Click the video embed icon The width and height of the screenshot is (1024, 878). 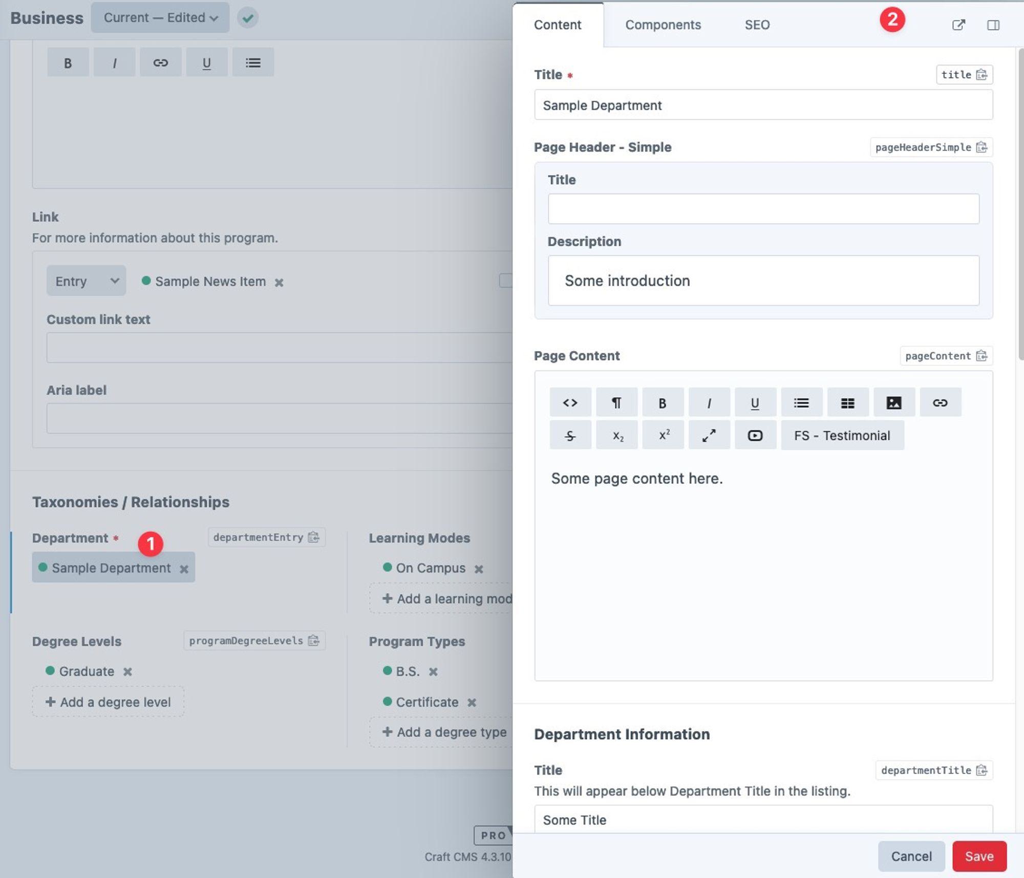coord(755,436)
